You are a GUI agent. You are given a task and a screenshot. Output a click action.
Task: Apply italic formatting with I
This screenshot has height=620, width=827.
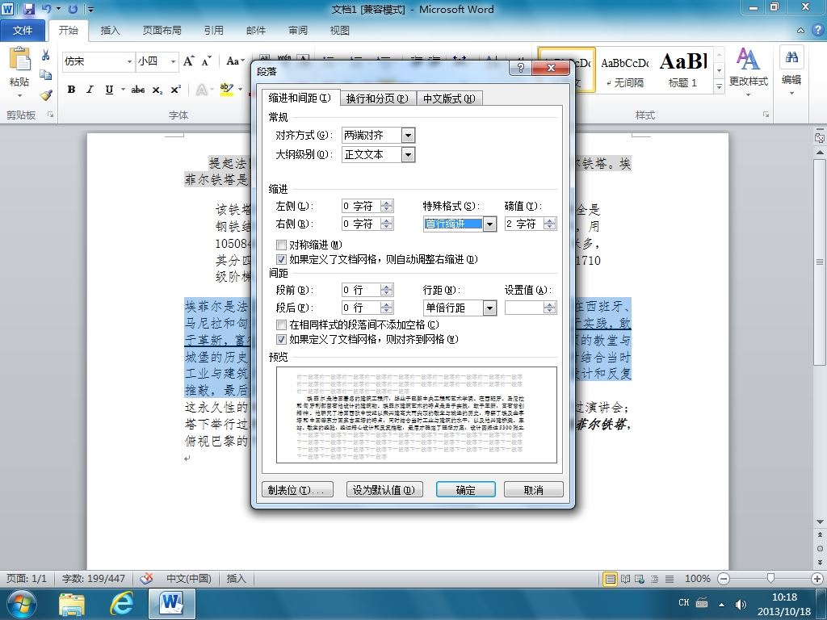click(x=90, y=90)
